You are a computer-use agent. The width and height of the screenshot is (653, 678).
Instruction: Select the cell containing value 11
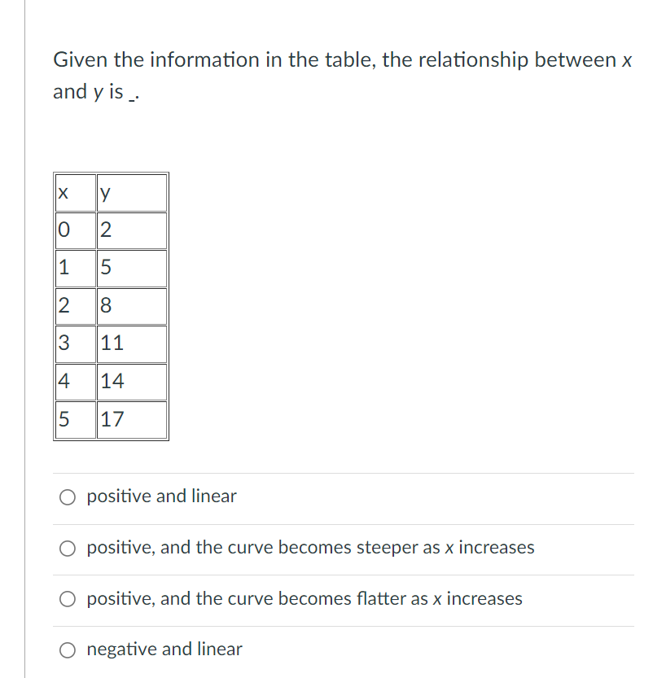[x=132, y=343]
